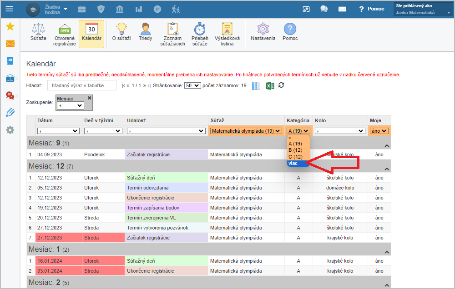
Task: Open Súťaže with the scales icon
Action: (x=38, y=32)
